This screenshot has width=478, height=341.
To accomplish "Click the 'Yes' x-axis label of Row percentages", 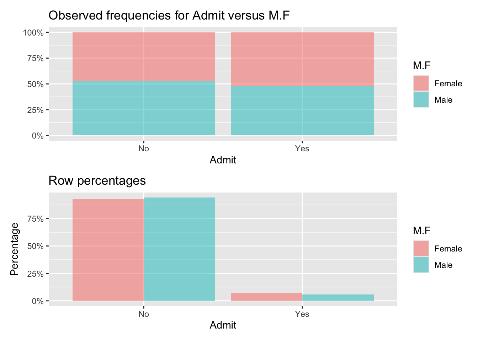I will [302, 314].
